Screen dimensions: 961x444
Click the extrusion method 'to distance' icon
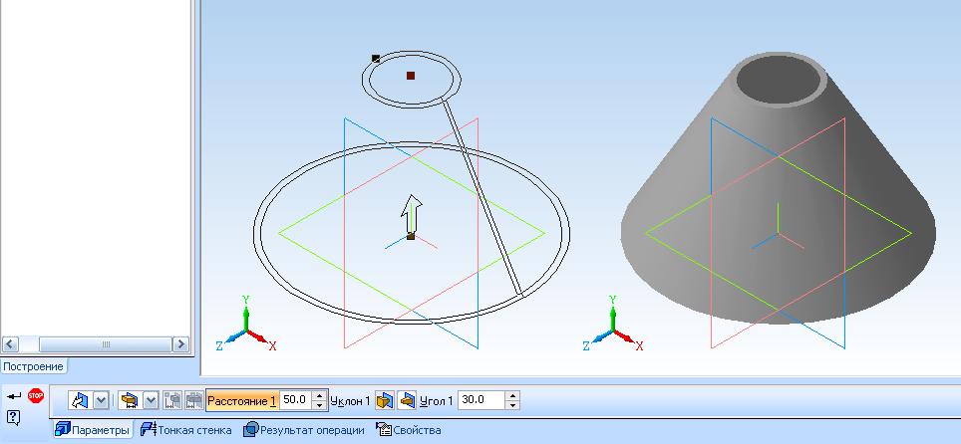130,400
